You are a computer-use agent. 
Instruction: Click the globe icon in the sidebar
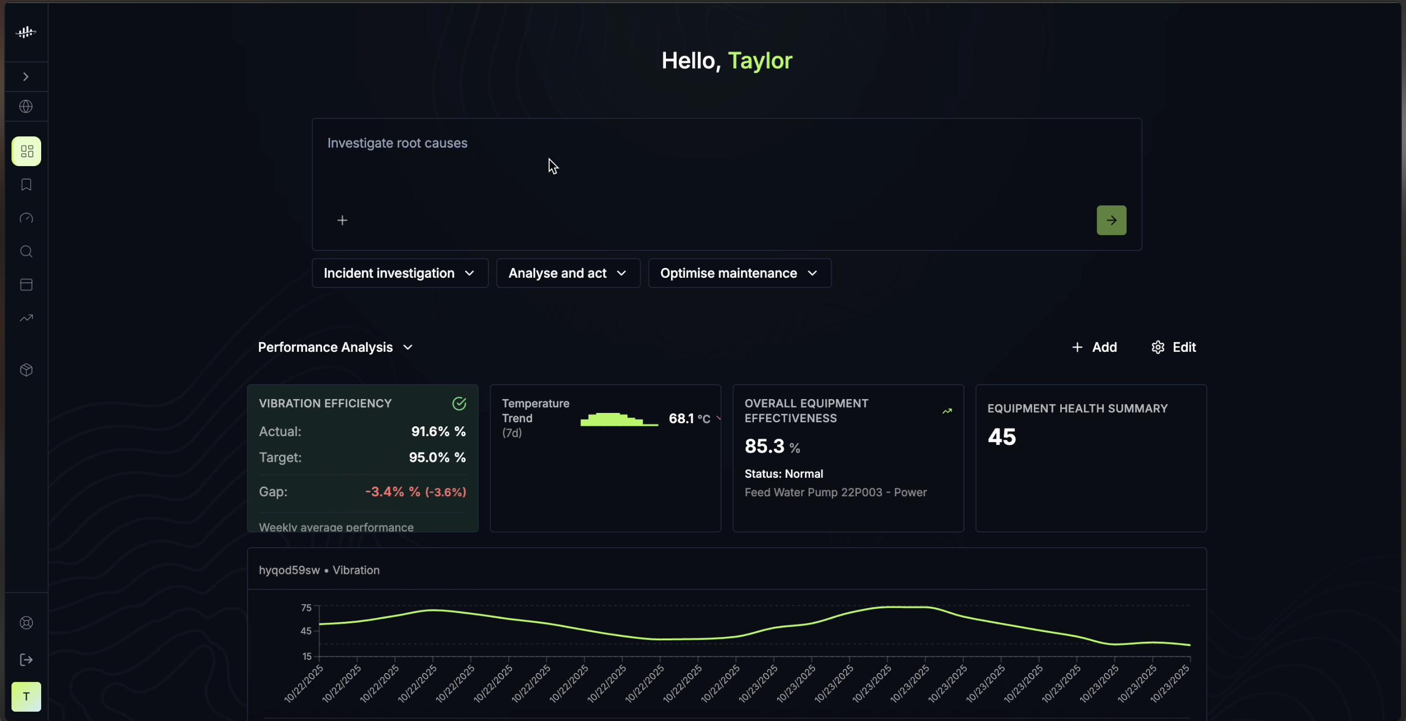[x=26, y=106]
